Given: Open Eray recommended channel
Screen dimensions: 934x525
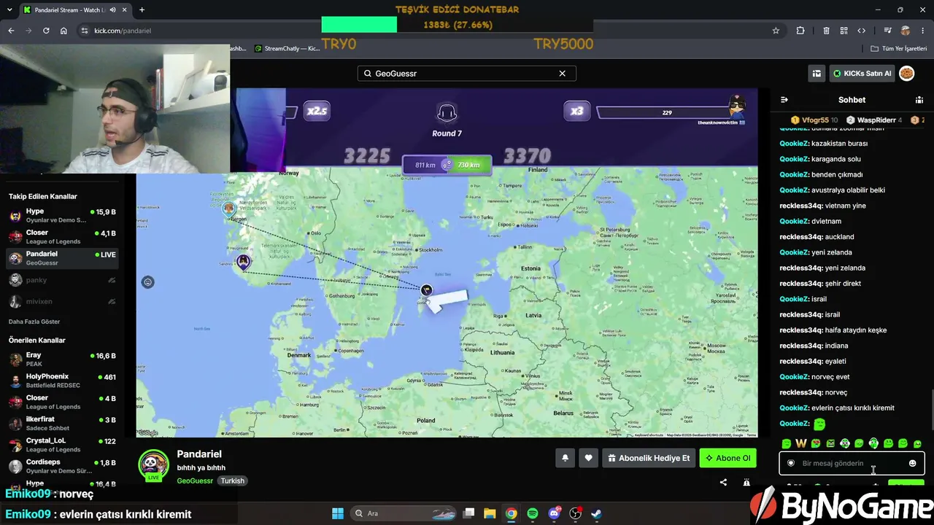Looking at the screenshot, I should click(62, 359).
